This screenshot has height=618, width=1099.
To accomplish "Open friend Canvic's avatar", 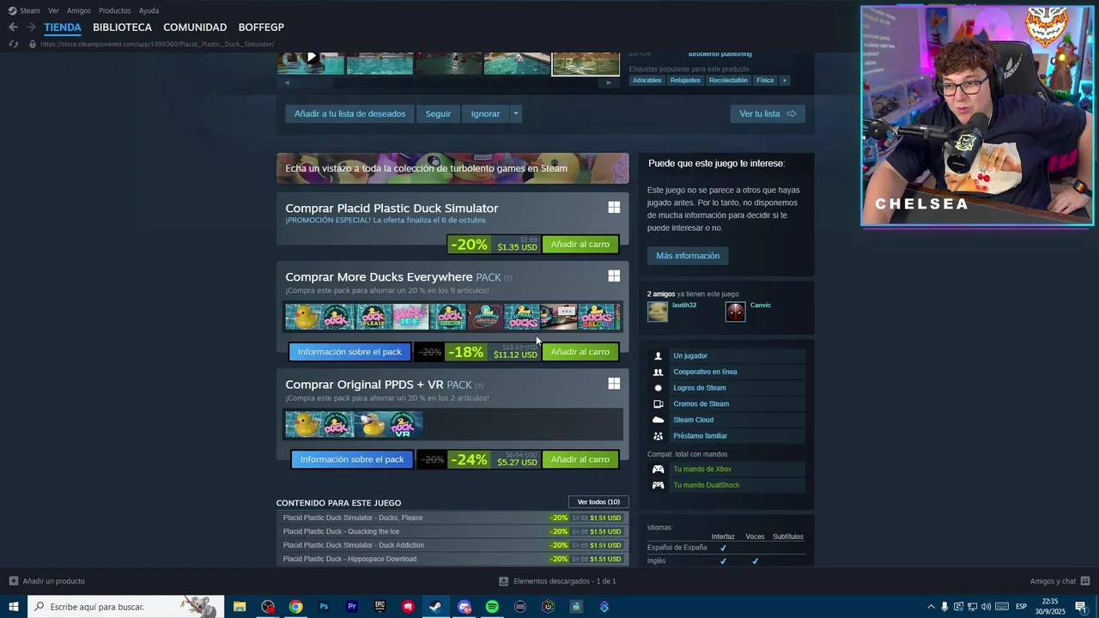I will pyautogui.click(x=735, y=312).
